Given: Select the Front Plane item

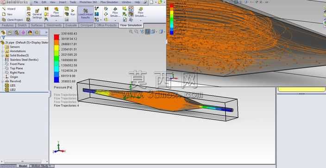Looking at the screenshot, I should (14, 64).
